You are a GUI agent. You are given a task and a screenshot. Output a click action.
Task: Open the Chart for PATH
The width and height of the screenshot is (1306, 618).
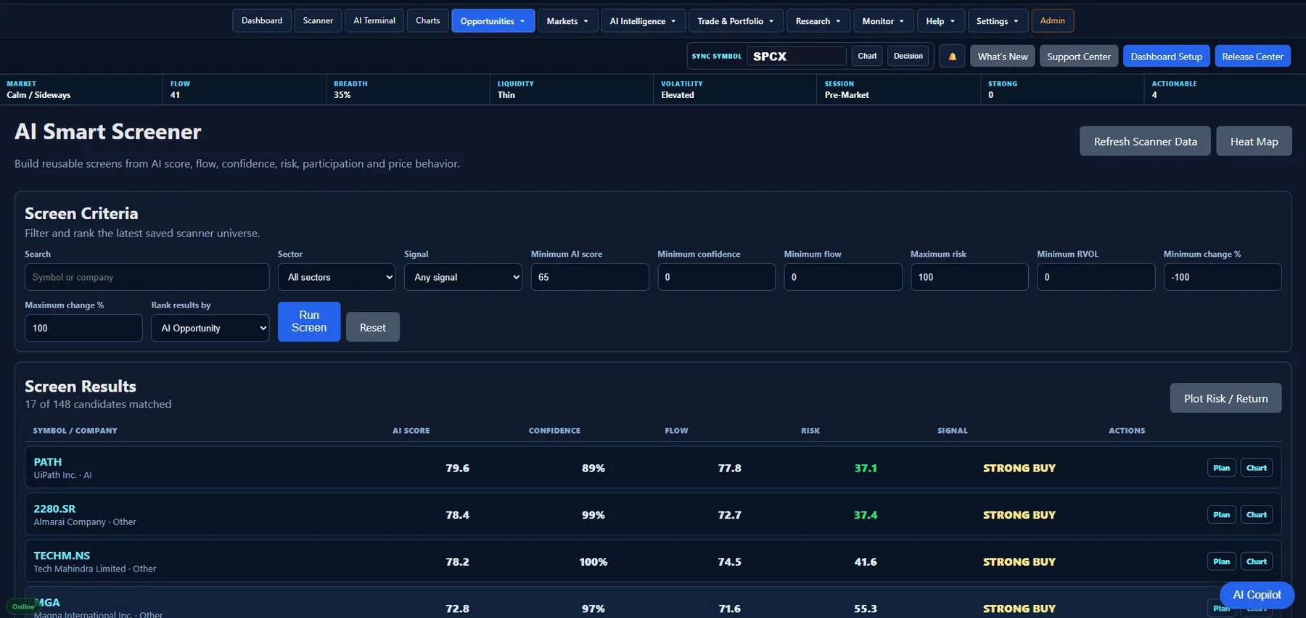1257,468
